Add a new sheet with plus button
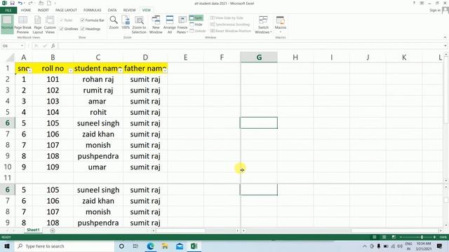 53,230
